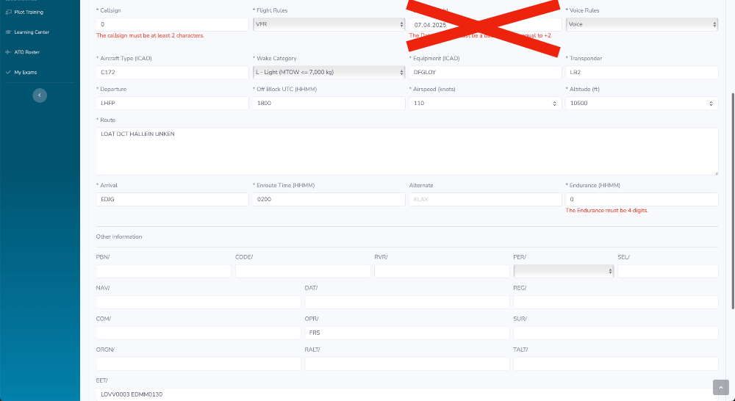Click the Altitude (ft) field
This screenshot has height=401, width=735.
pos(642,103)
